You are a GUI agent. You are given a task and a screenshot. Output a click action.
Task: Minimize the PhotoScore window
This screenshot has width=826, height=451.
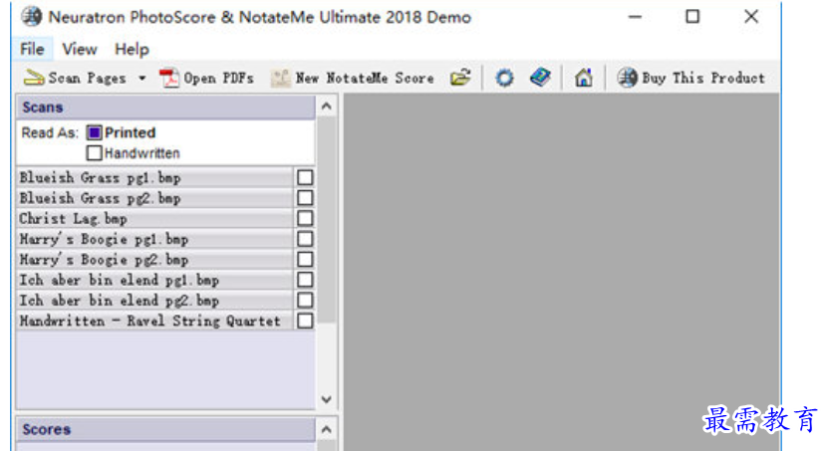(x=635, y=17)
